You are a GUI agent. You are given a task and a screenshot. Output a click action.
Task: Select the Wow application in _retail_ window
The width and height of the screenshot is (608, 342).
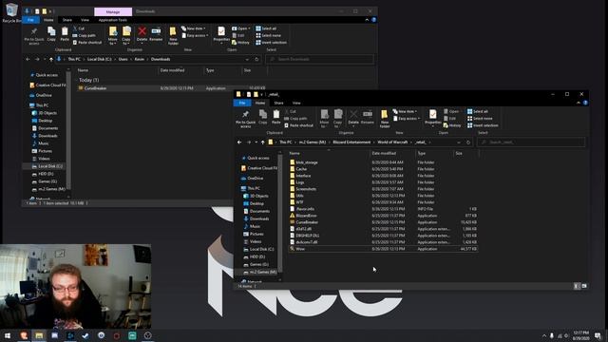click(383, 249)
